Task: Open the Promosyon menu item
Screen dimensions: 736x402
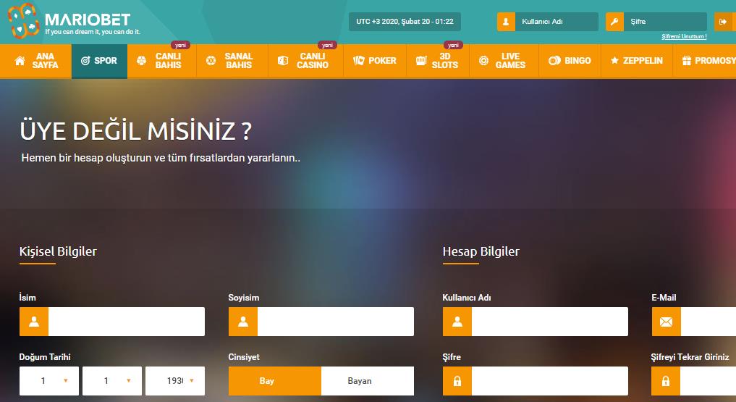Action: tap(705, 61)
